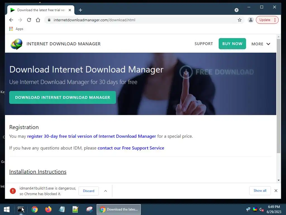The width and height of the screenshot is (286, 215).
Task: Maximize the Chrome window
Action: (x=262, y=7)
